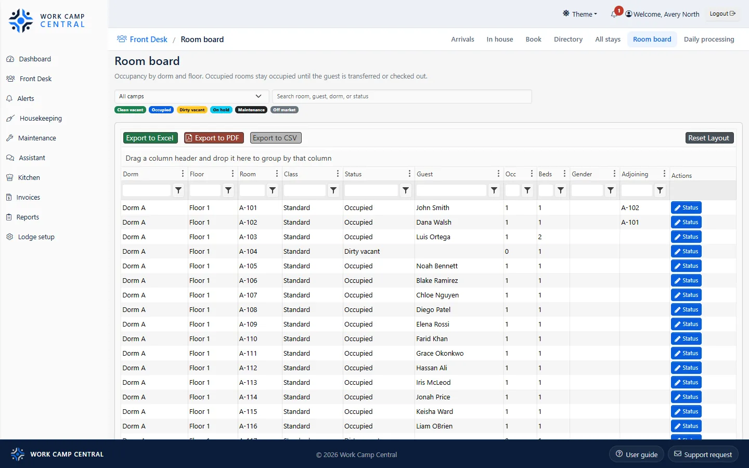This screenshot has height=468, width=749.
Task: Switch to the Arrivals tab
Action: (462, 40)
